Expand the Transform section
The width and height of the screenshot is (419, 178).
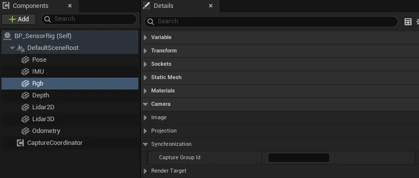click(x=145, y=51)
